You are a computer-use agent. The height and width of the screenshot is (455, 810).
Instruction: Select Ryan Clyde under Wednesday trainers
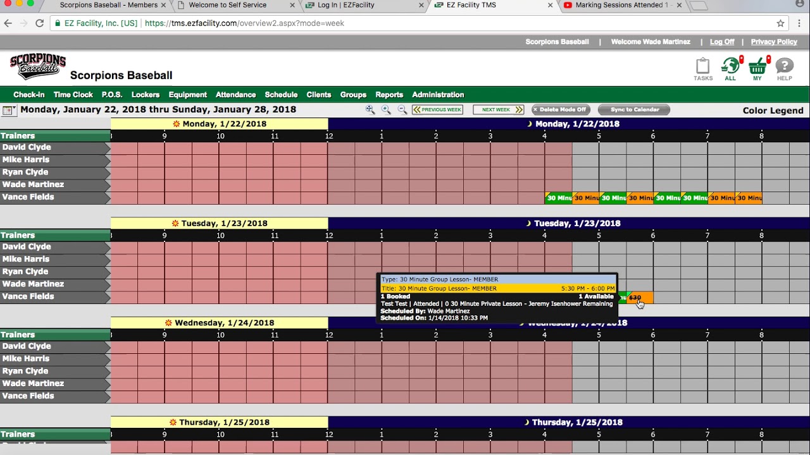55,371
